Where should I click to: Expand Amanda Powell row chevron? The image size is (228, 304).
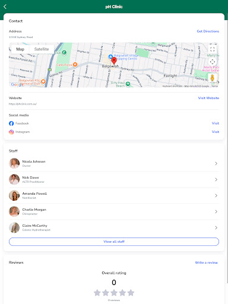coord(216,195)
